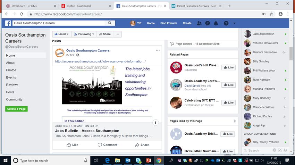Viewport: 295px width, 165px height.
Task: Like the Oasis Academy Brisli... page
Action: point(228,134)
